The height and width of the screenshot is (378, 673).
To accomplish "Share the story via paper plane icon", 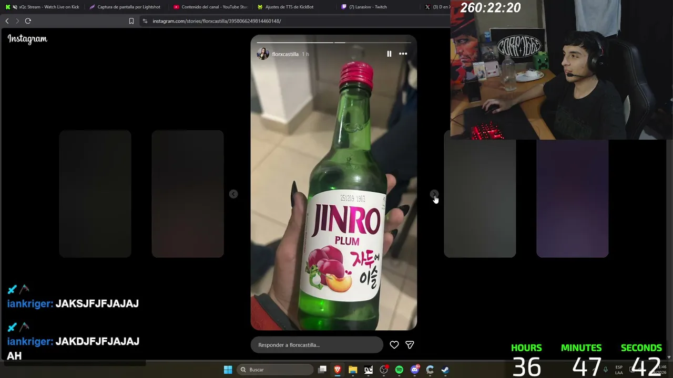I will coord(410,345).
